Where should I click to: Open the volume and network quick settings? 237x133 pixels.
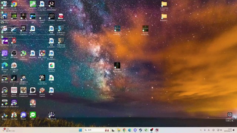tap(219, 130)
